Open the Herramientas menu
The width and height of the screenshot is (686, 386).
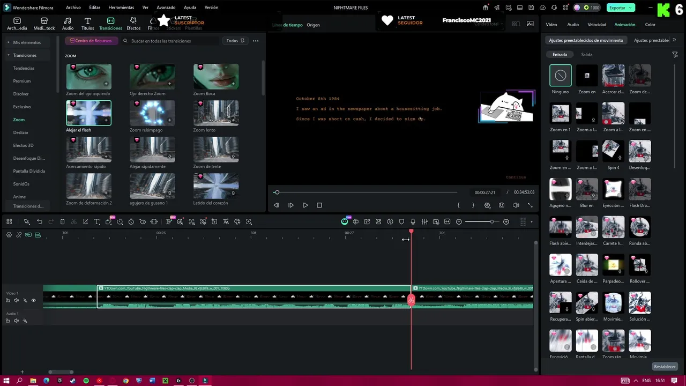121,8
